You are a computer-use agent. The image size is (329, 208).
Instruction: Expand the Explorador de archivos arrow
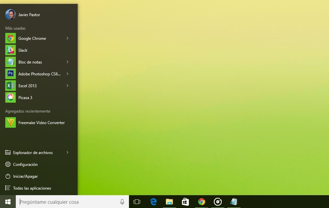[67, 152]
